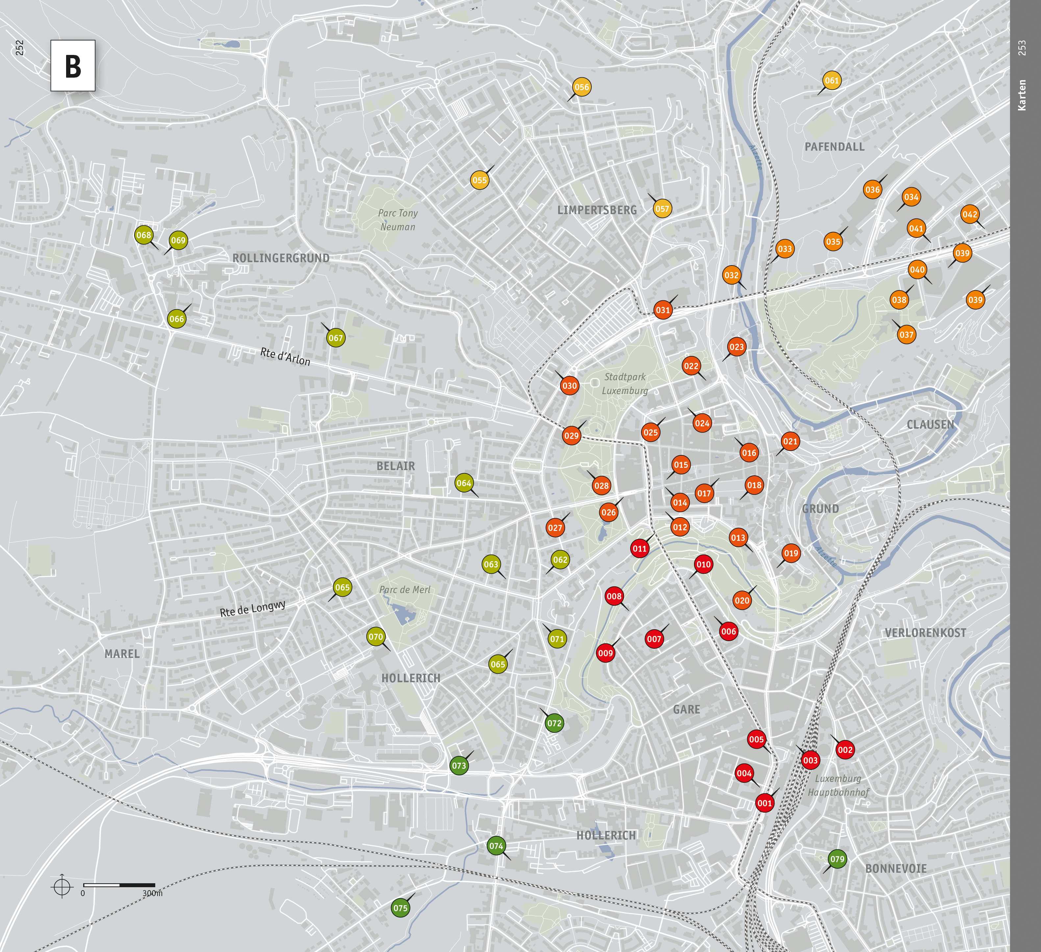The image size is (1041, 952).
Task: Click marker 067 above Rte d'Arlon
Action: [335, 338]
